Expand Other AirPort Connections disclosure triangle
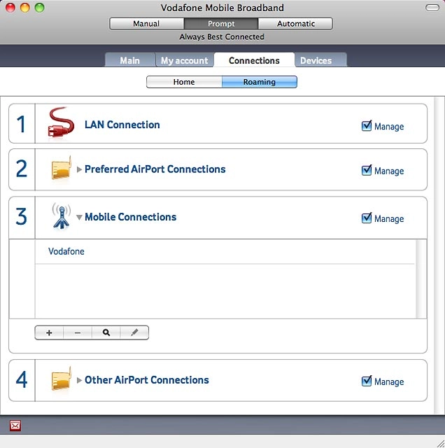Viewport: 445px width, 448px height. click(x=79, y=380)
